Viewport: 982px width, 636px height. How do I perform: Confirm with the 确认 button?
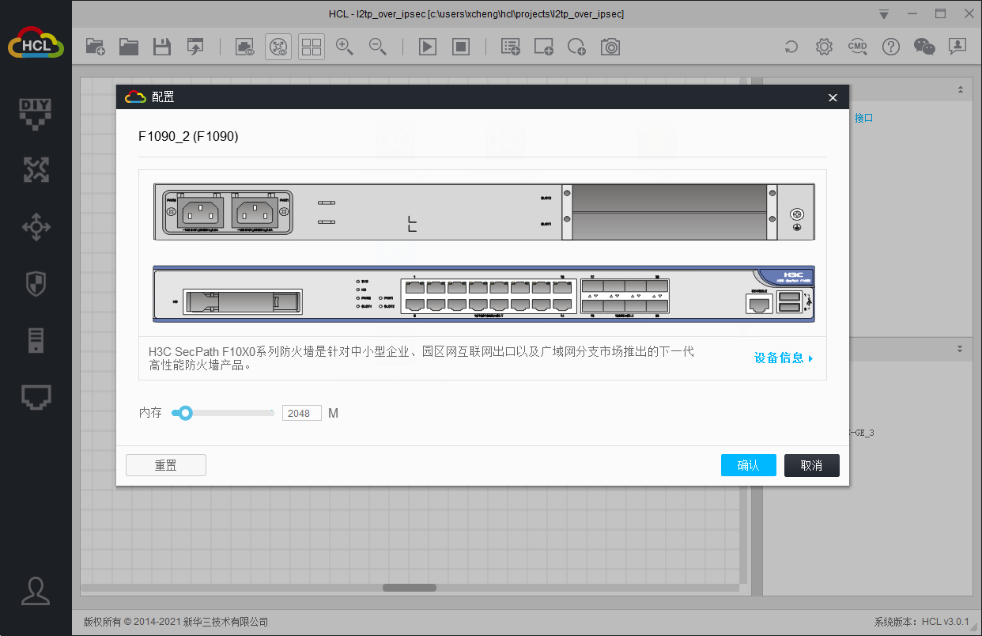click(749, 465)
